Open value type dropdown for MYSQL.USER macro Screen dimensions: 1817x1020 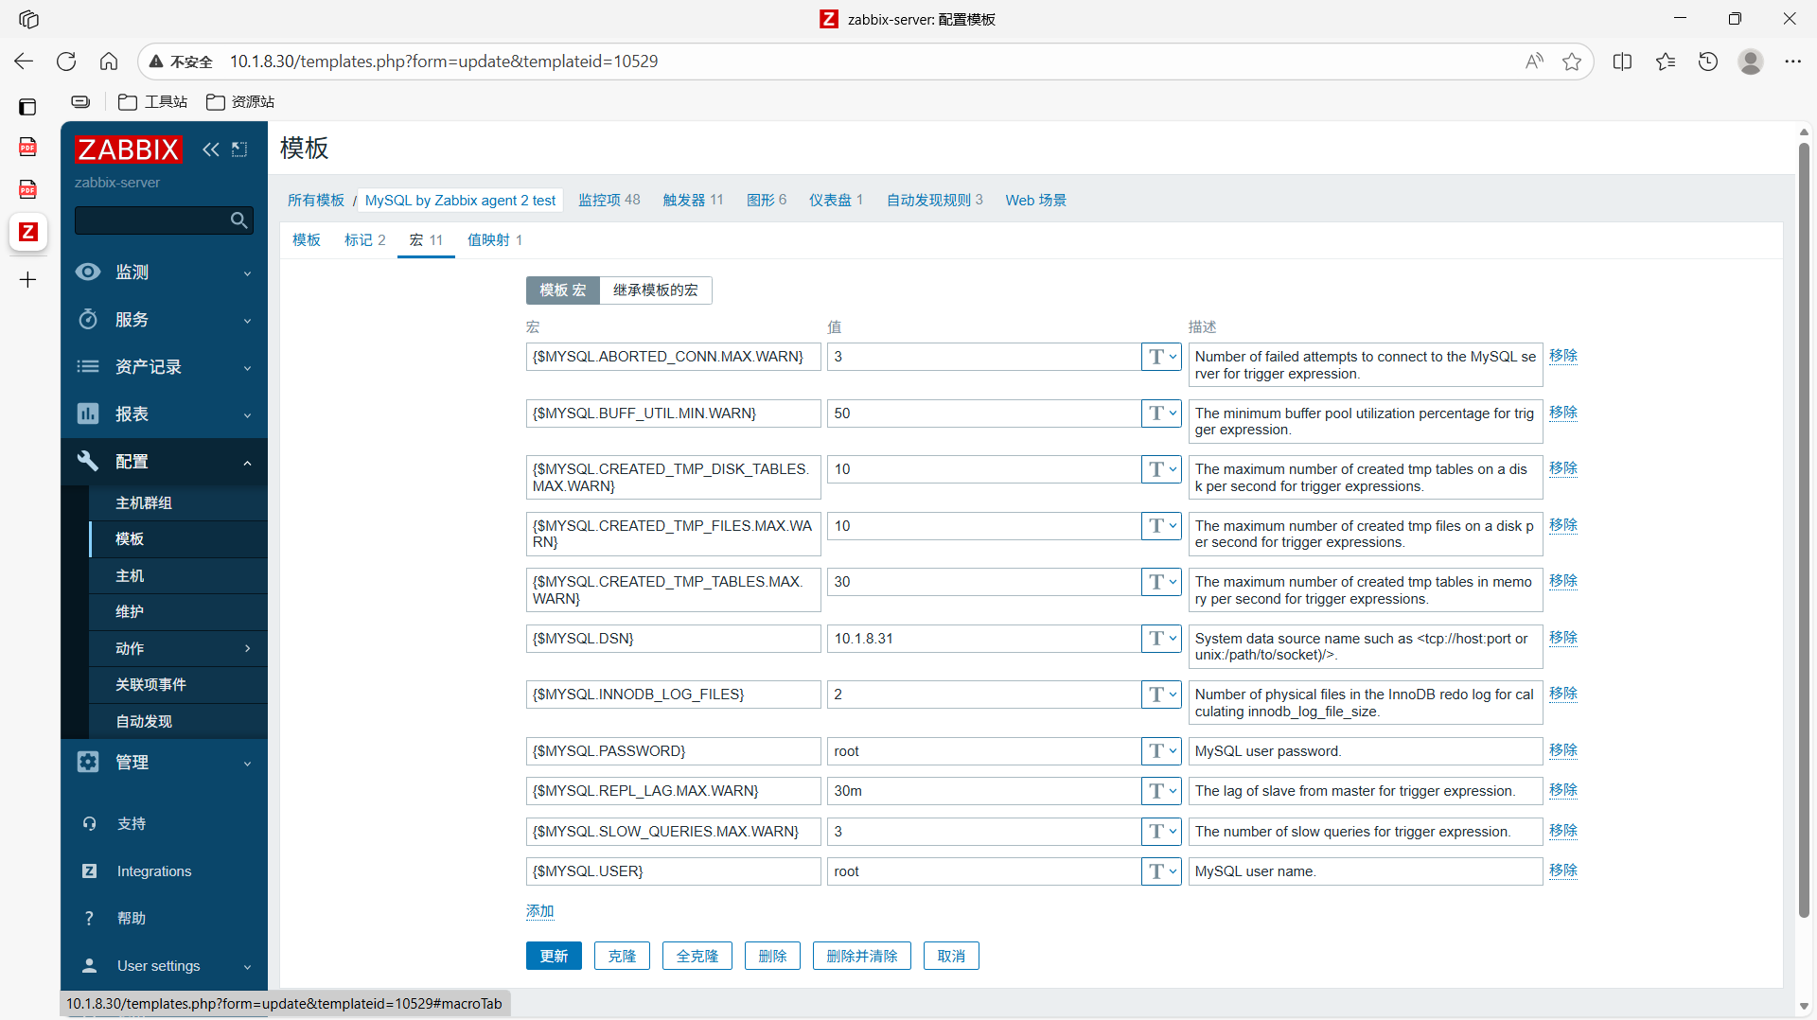pyautogui.click(x=1161, y=871)
